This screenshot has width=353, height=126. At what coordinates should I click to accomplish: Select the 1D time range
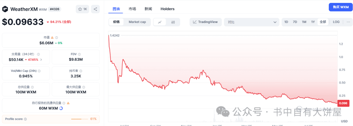click(x=286, y=22)
